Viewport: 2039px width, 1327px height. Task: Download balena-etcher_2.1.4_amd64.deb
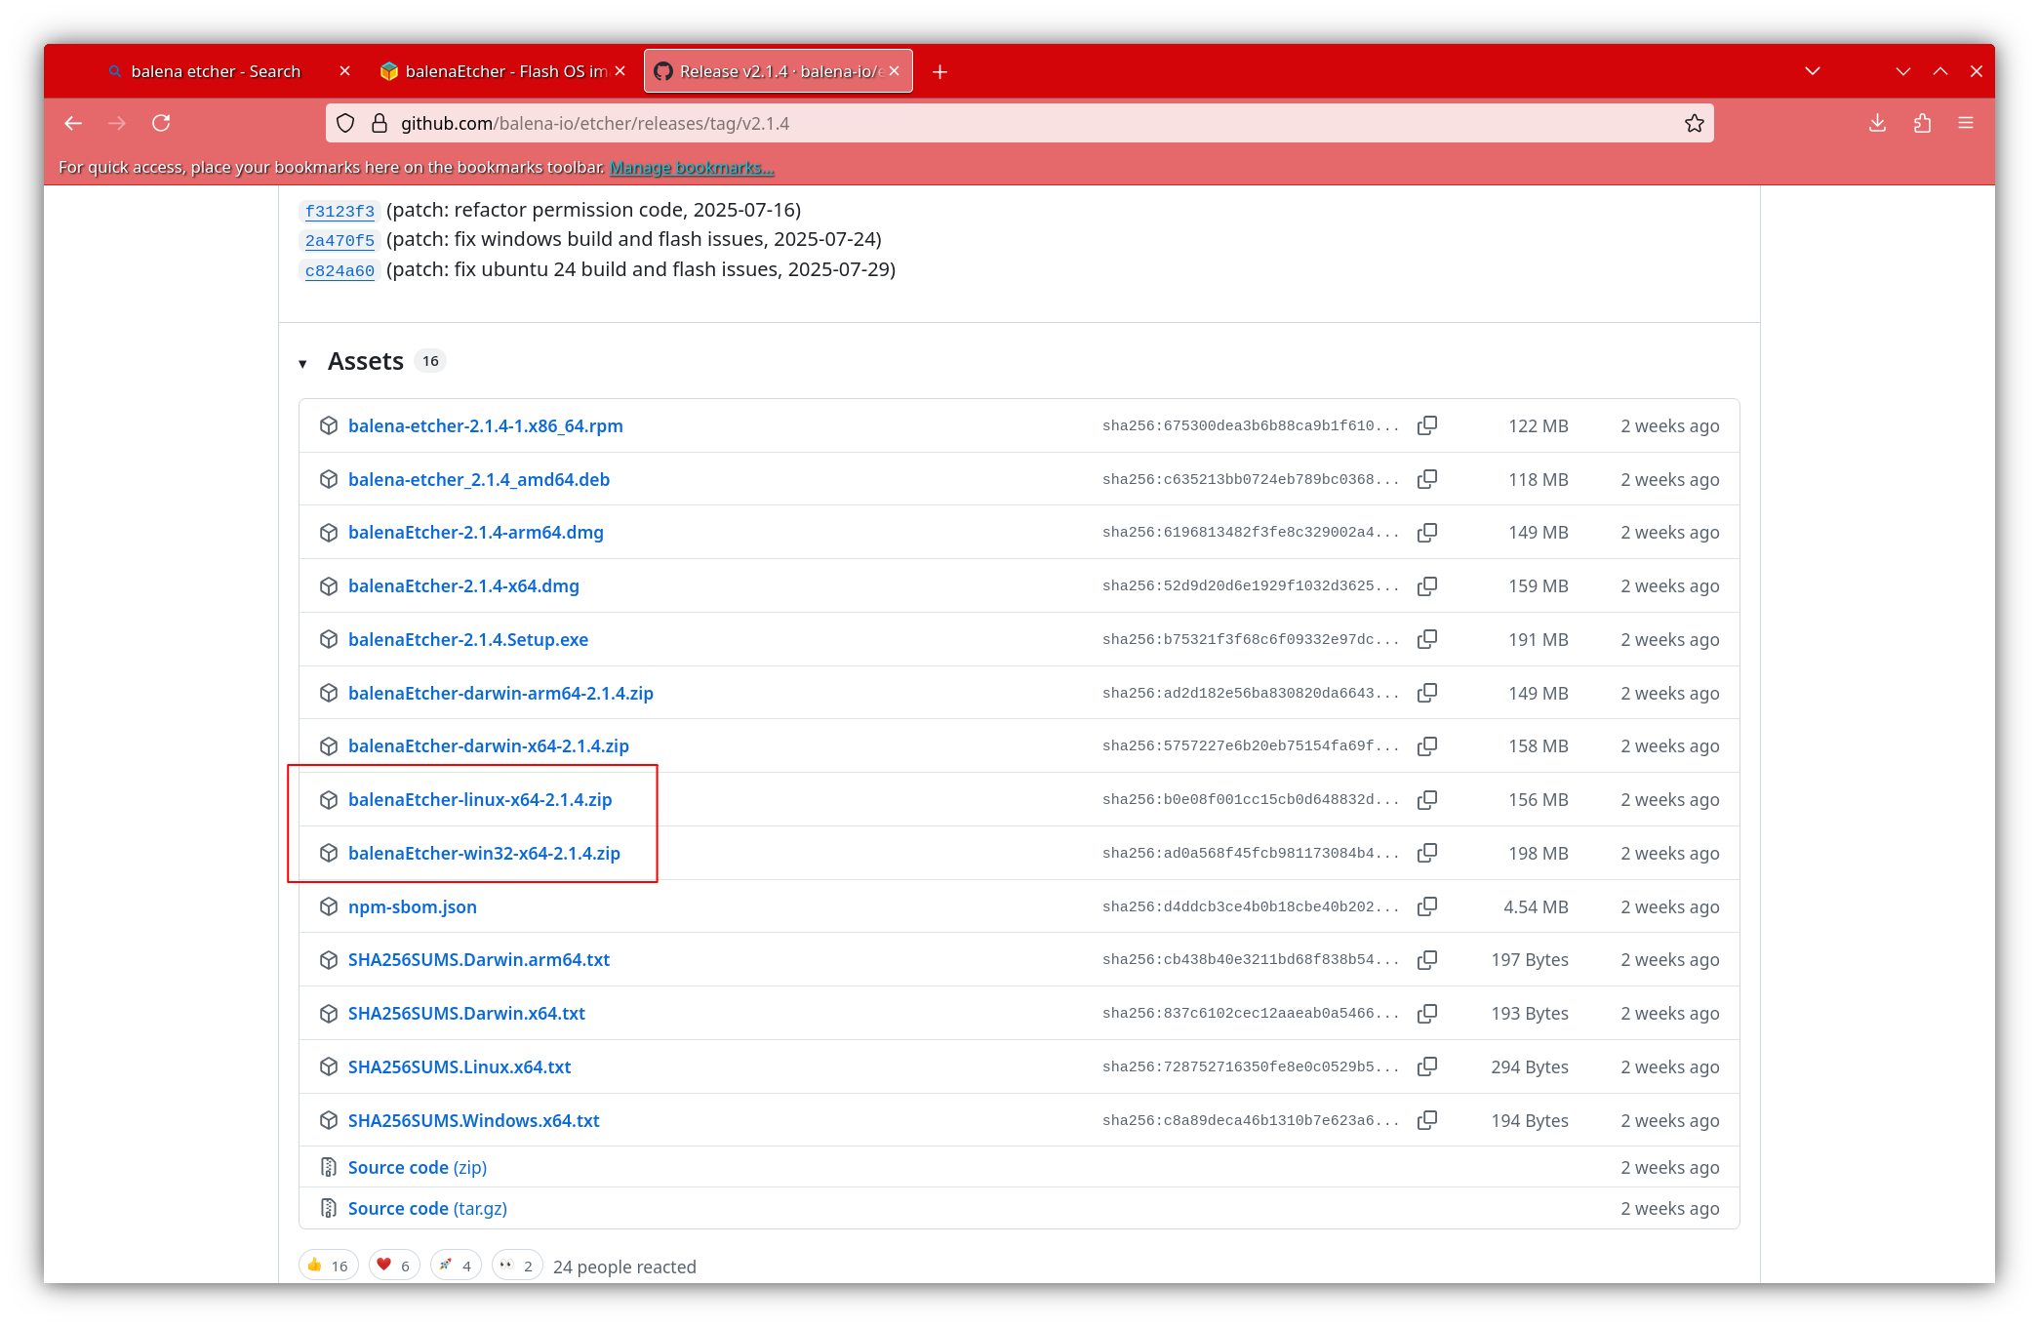479,480
